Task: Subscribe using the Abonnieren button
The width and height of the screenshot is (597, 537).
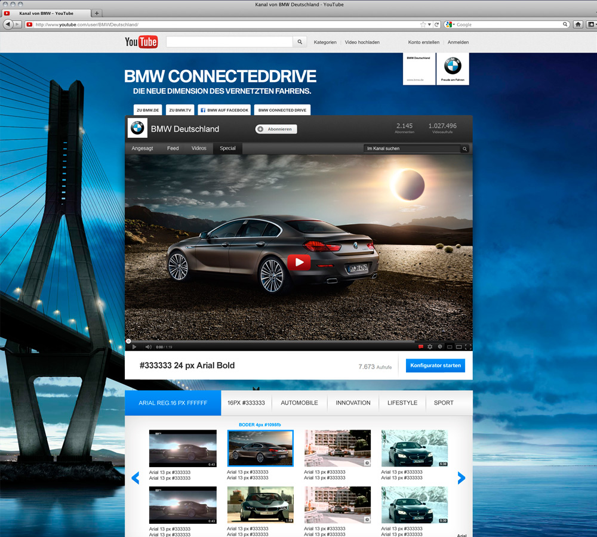Action: click(x=276, y=129)
